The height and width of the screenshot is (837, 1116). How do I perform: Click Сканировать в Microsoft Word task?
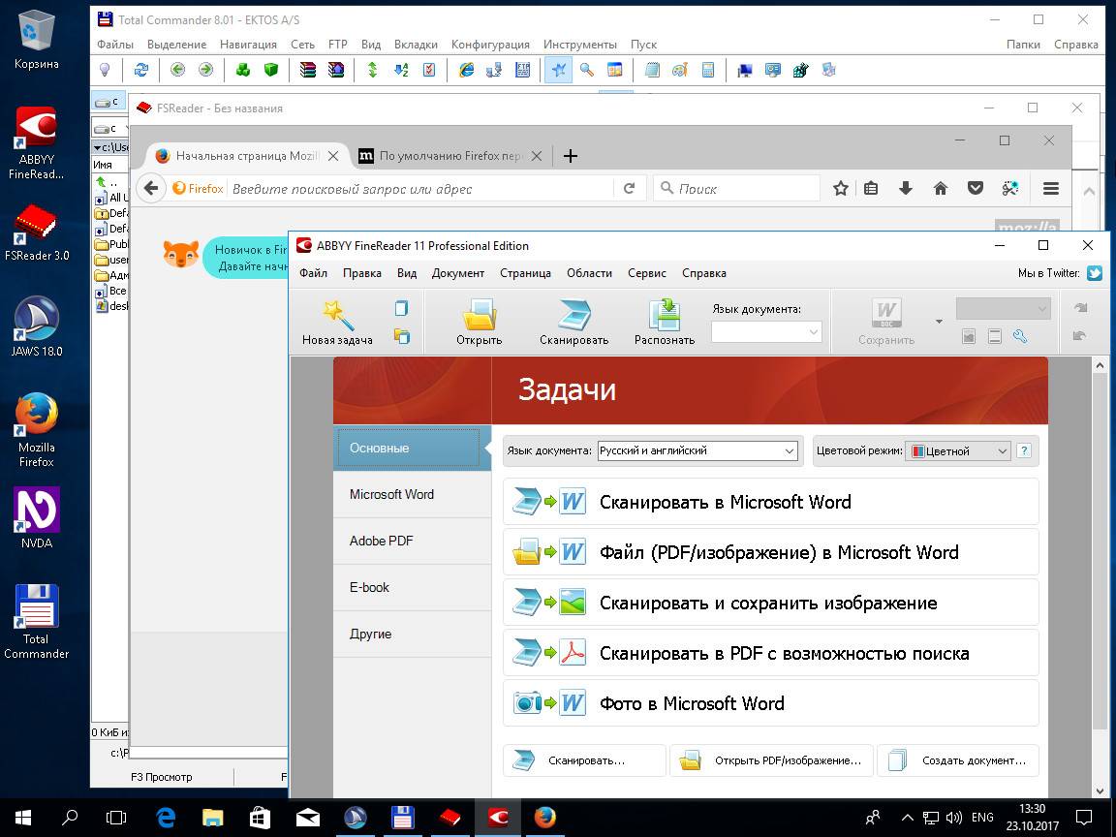771,502
